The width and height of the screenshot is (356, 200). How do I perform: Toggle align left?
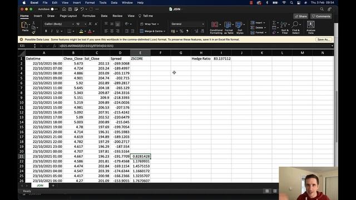106,31
